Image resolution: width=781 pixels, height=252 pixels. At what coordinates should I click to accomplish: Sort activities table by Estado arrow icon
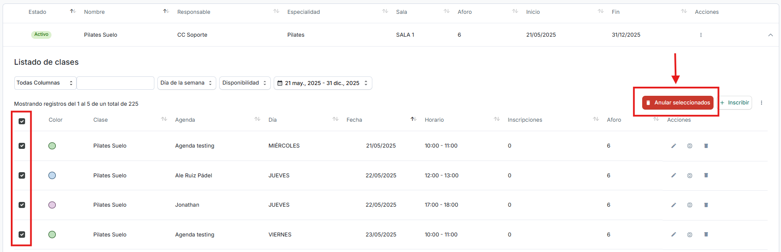(x=73, y=11)
